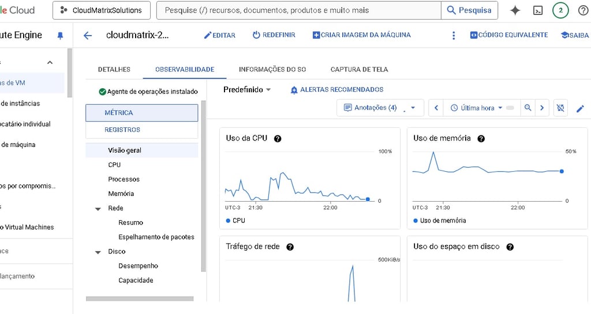591x314 pixels.
Task: Click Agente de operações instalado status
Action: point(148,92)
